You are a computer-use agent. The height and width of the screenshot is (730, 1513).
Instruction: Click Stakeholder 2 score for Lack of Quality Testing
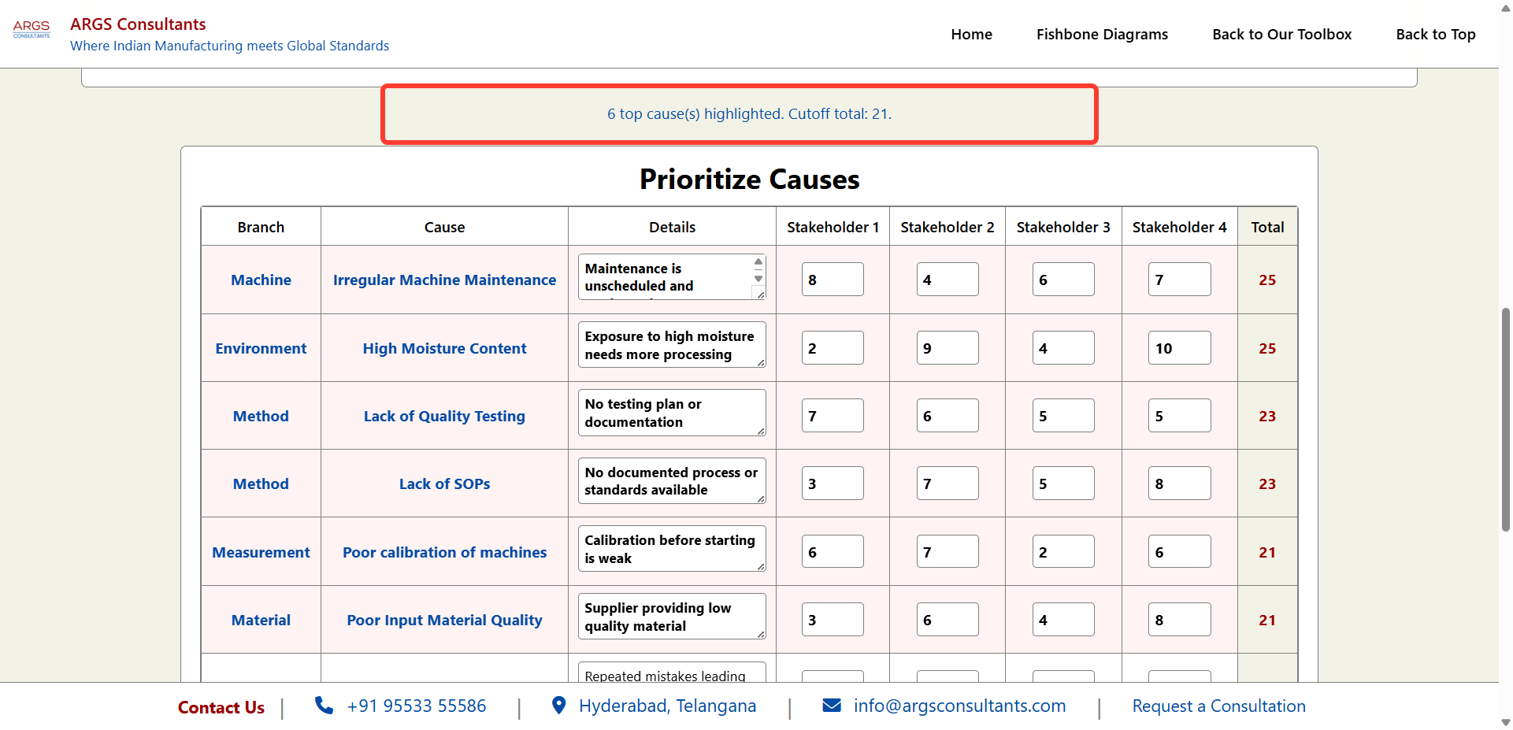[947, 416]
